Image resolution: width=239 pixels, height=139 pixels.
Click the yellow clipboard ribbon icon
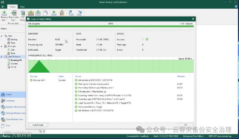pyautogui.click(x=62, y=13)
